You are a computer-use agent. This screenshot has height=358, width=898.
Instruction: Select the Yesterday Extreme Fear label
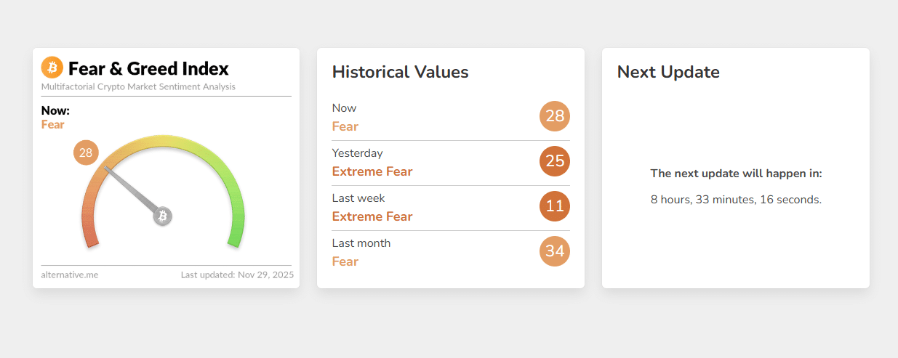click(372, 171)
